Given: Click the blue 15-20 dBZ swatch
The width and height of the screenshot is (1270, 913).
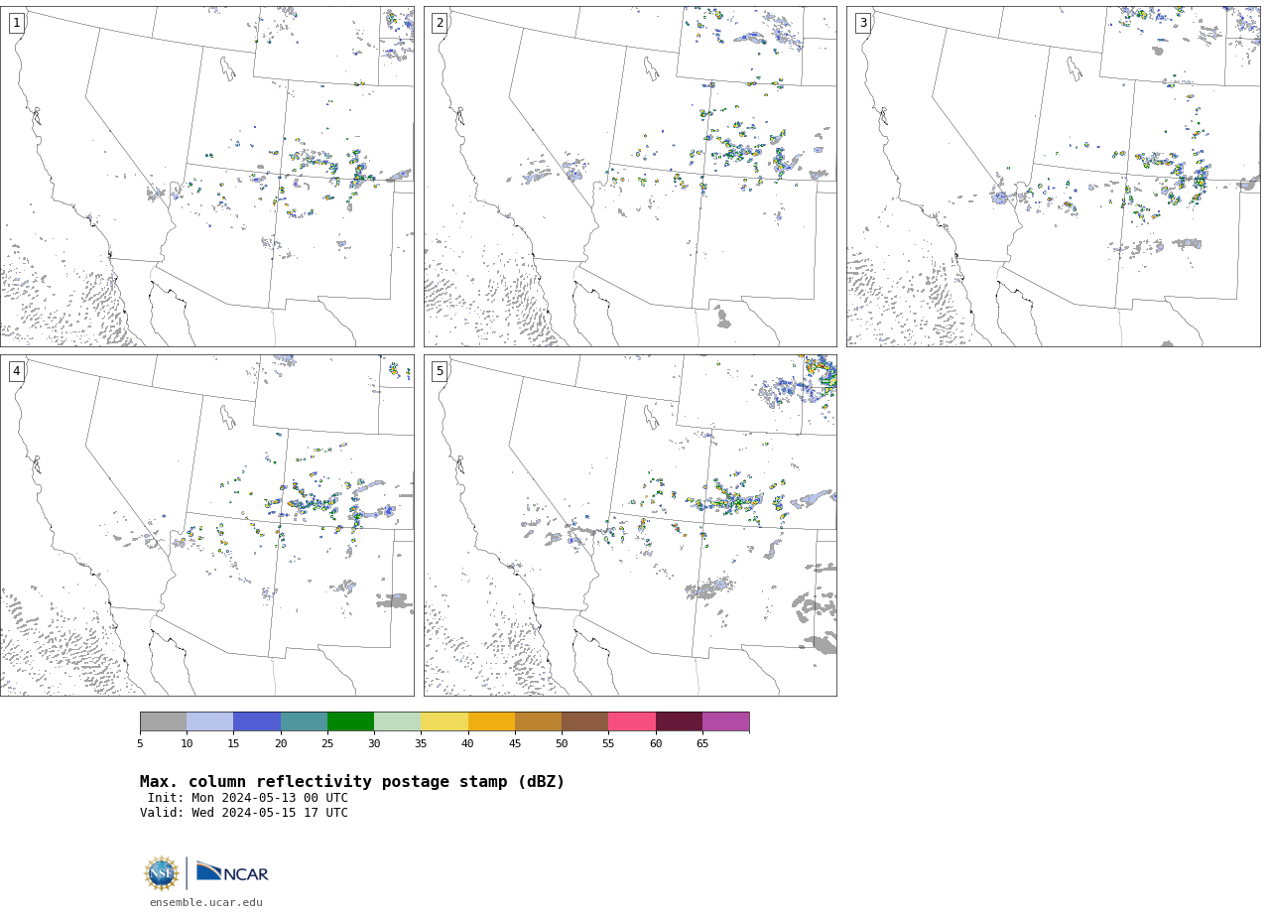Looking at the screenshot, I should tap(257, 721).
